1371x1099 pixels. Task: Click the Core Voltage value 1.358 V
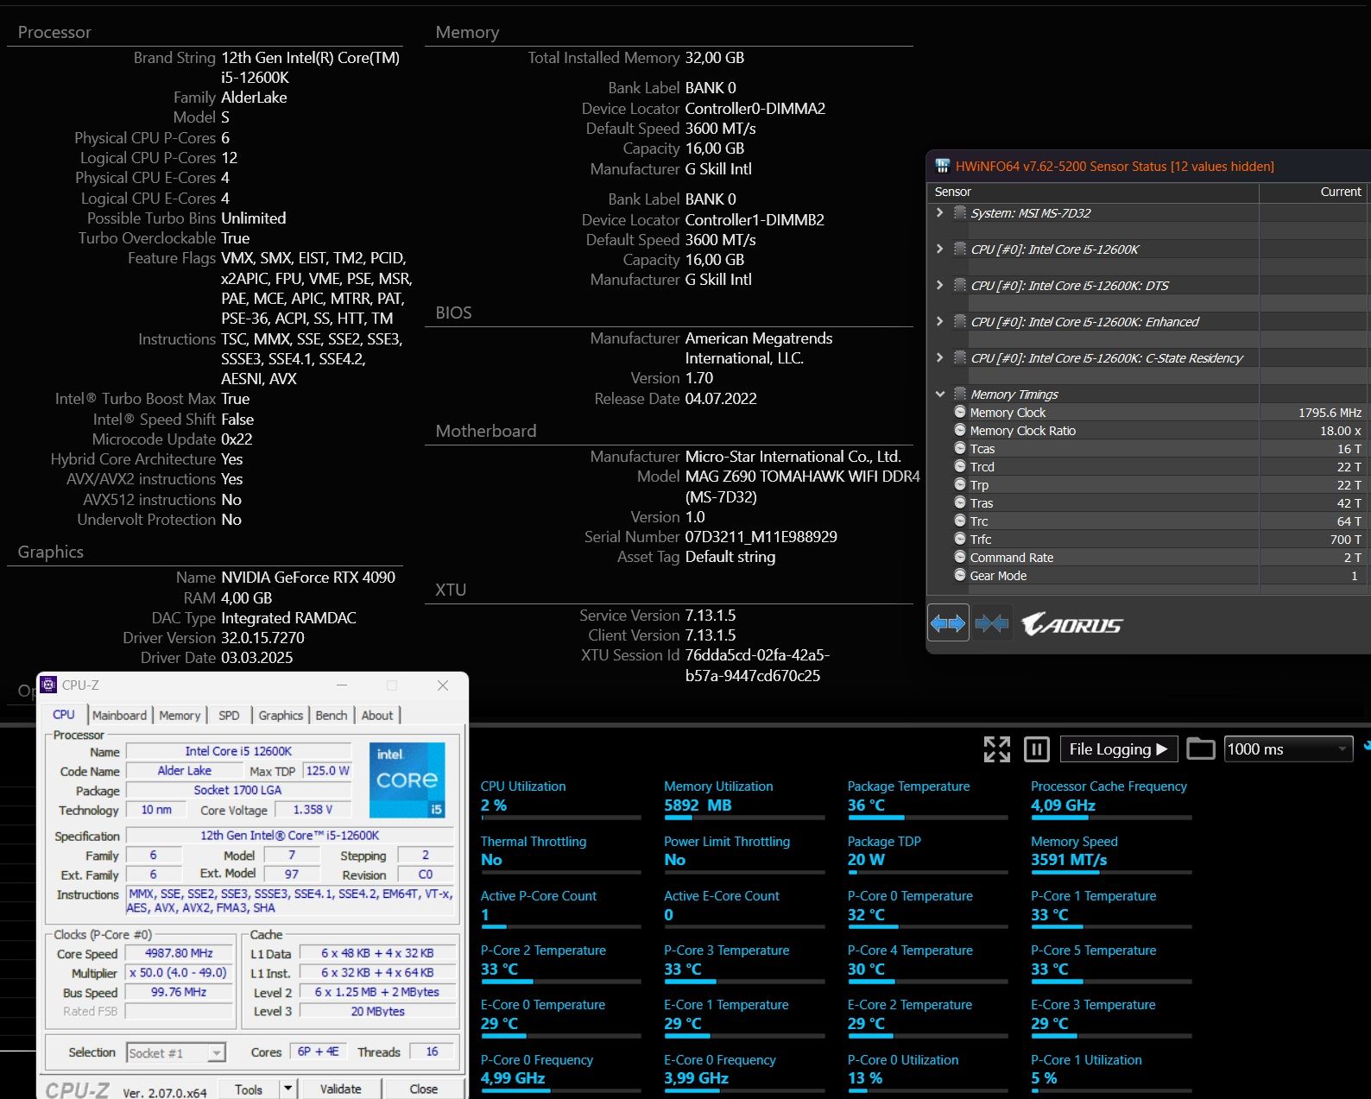tap(313, 809)
